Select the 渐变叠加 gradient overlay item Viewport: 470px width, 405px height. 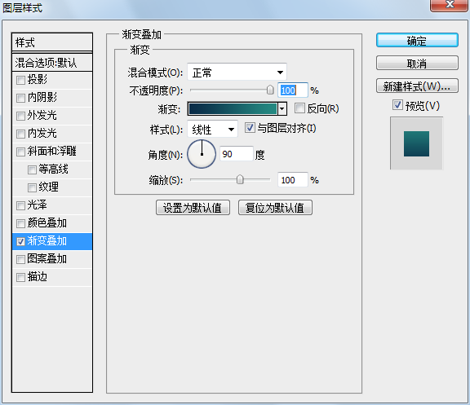pos(52,241)
